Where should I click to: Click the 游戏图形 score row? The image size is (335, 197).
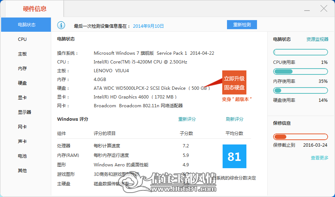click(123, 174)
